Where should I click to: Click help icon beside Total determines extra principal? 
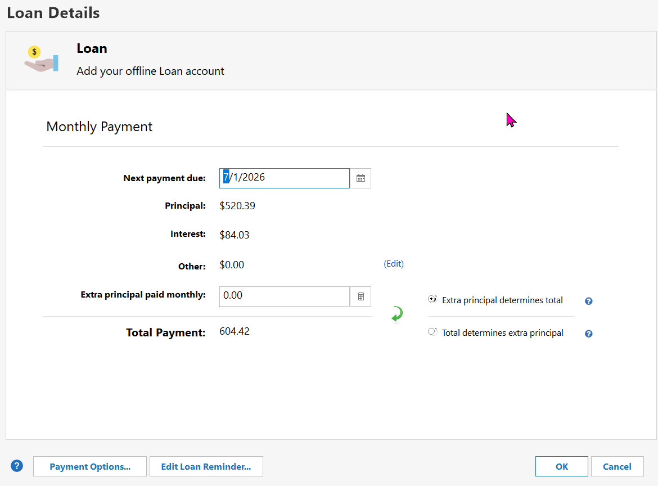588,334
